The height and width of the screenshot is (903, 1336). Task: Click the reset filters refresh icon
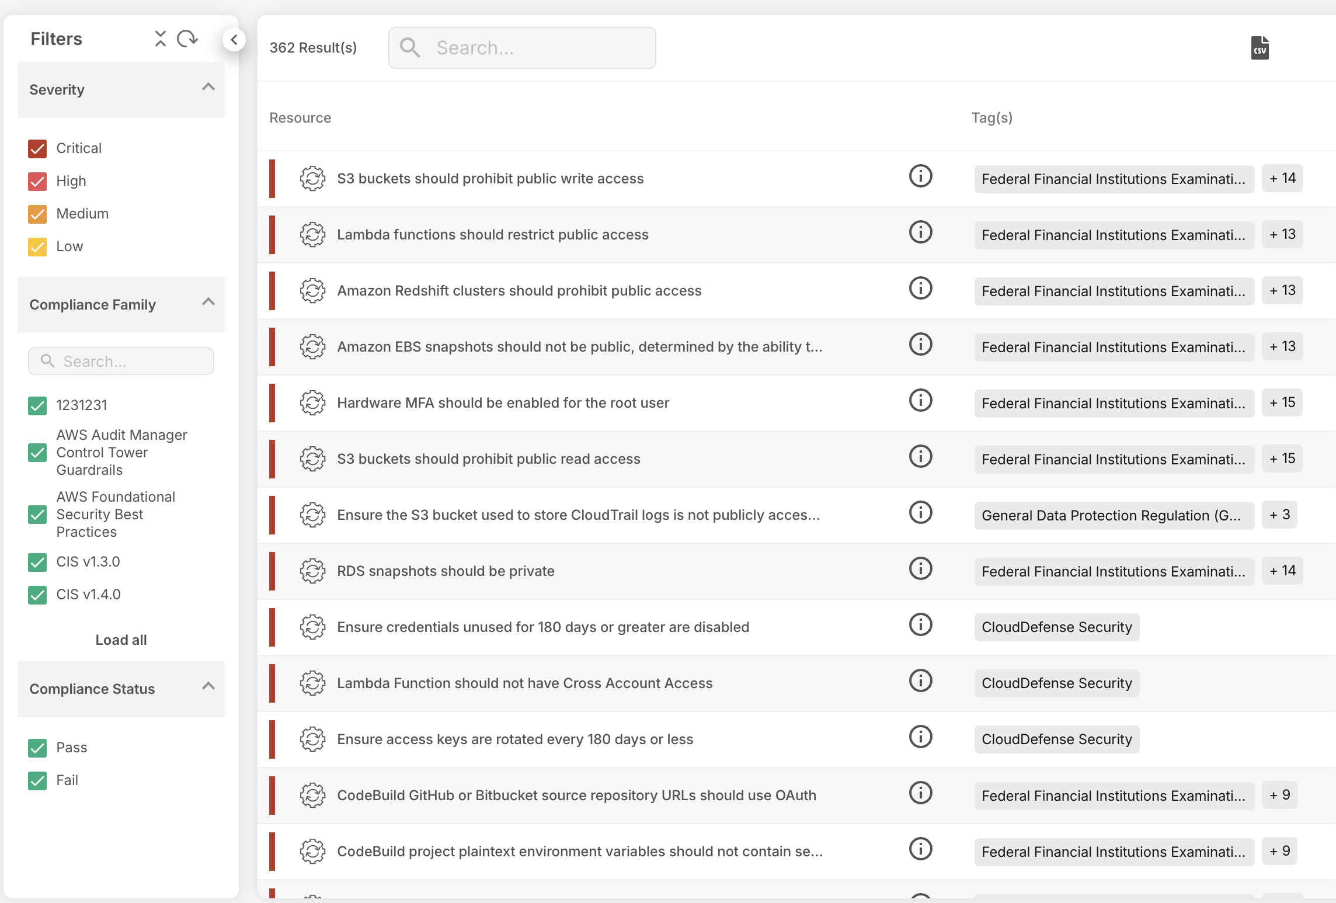coord(187,39)
